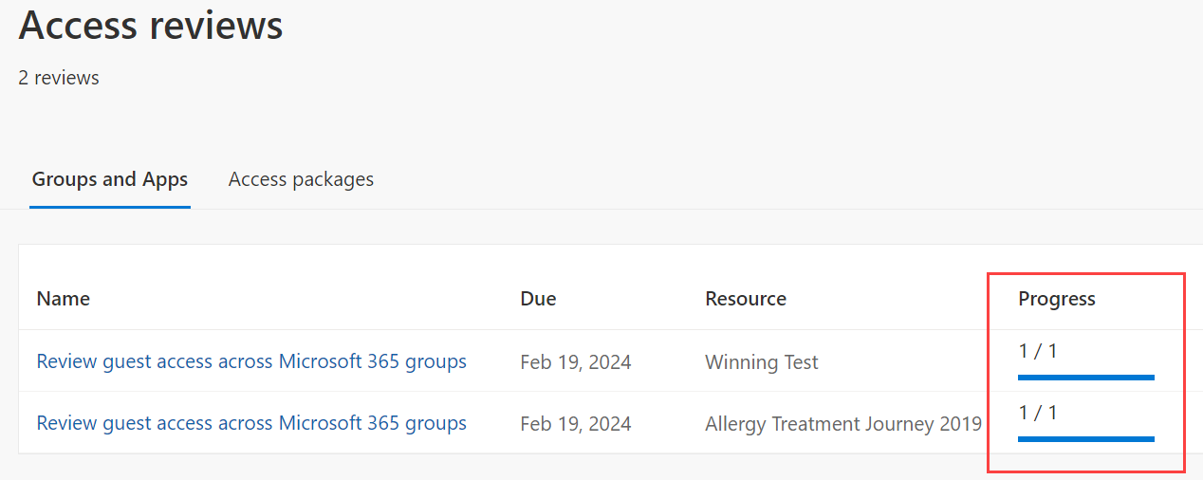
Task: Click the Progress column header
Action: 1057,299
